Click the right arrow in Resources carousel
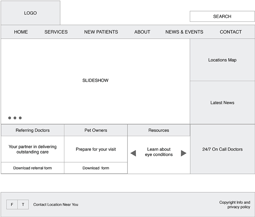 point(184,153)
